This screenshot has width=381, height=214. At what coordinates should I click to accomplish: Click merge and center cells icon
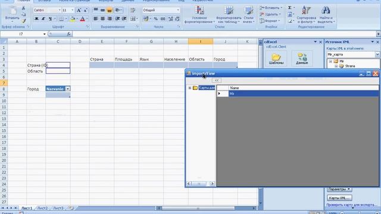(133, 18)
